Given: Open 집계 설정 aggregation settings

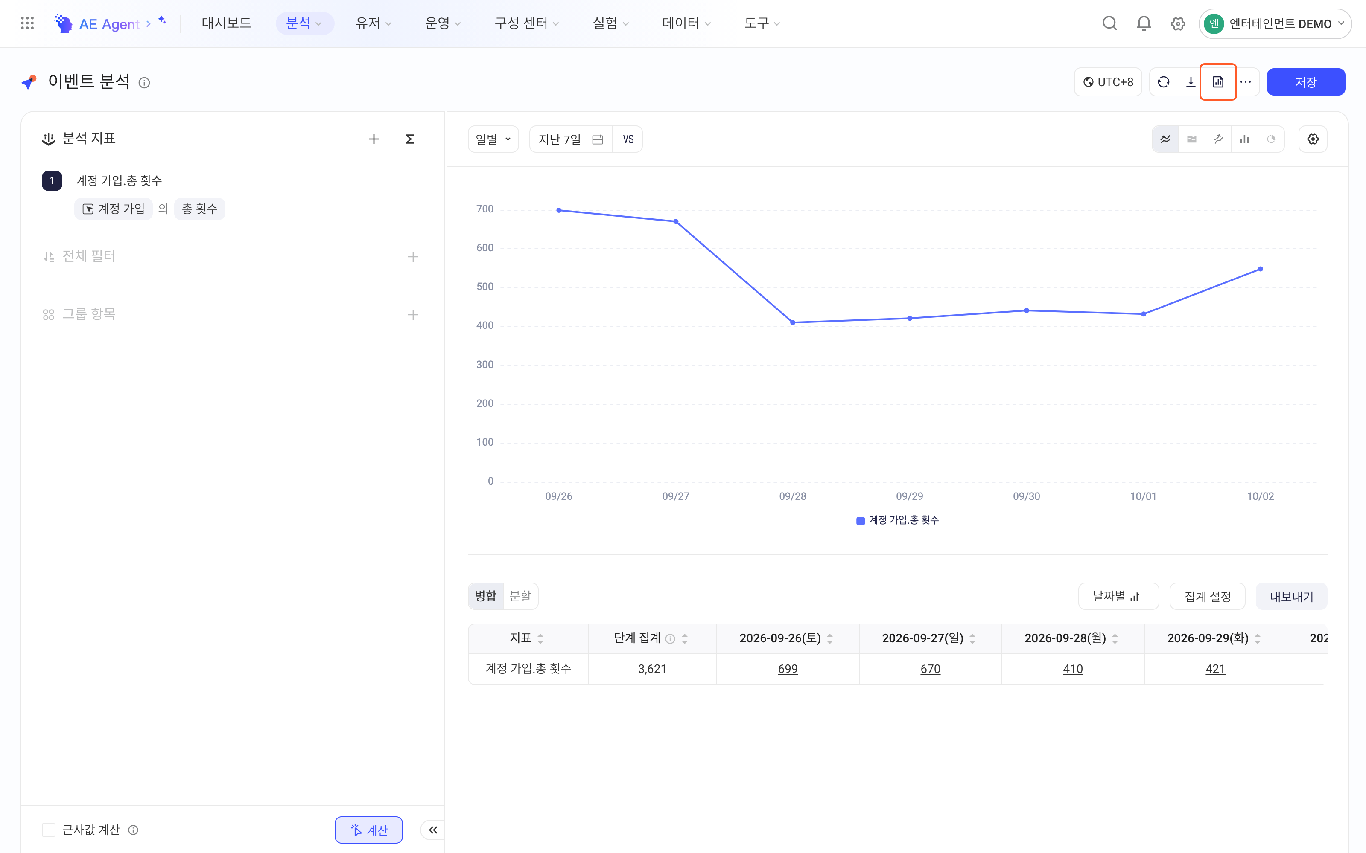Looking at the screenshot, I should tap(1207, 596).
